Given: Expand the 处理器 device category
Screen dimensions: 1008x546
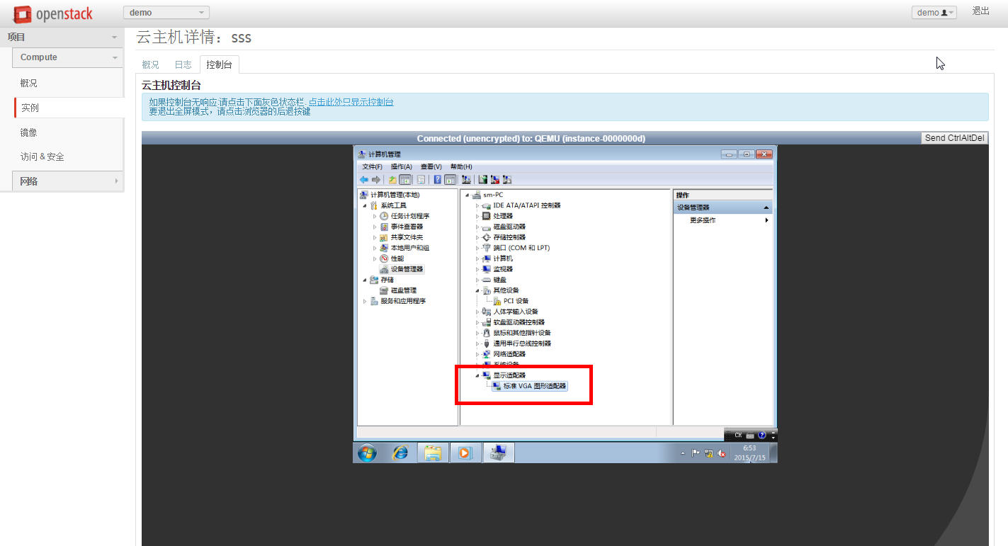Looking at the screenshot, I should pyautogui.click(x=477, y=216).
